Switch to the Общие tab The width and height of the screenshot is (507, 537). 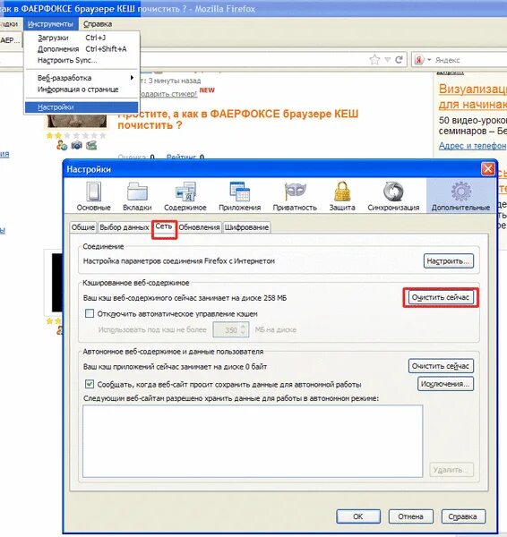82,227
